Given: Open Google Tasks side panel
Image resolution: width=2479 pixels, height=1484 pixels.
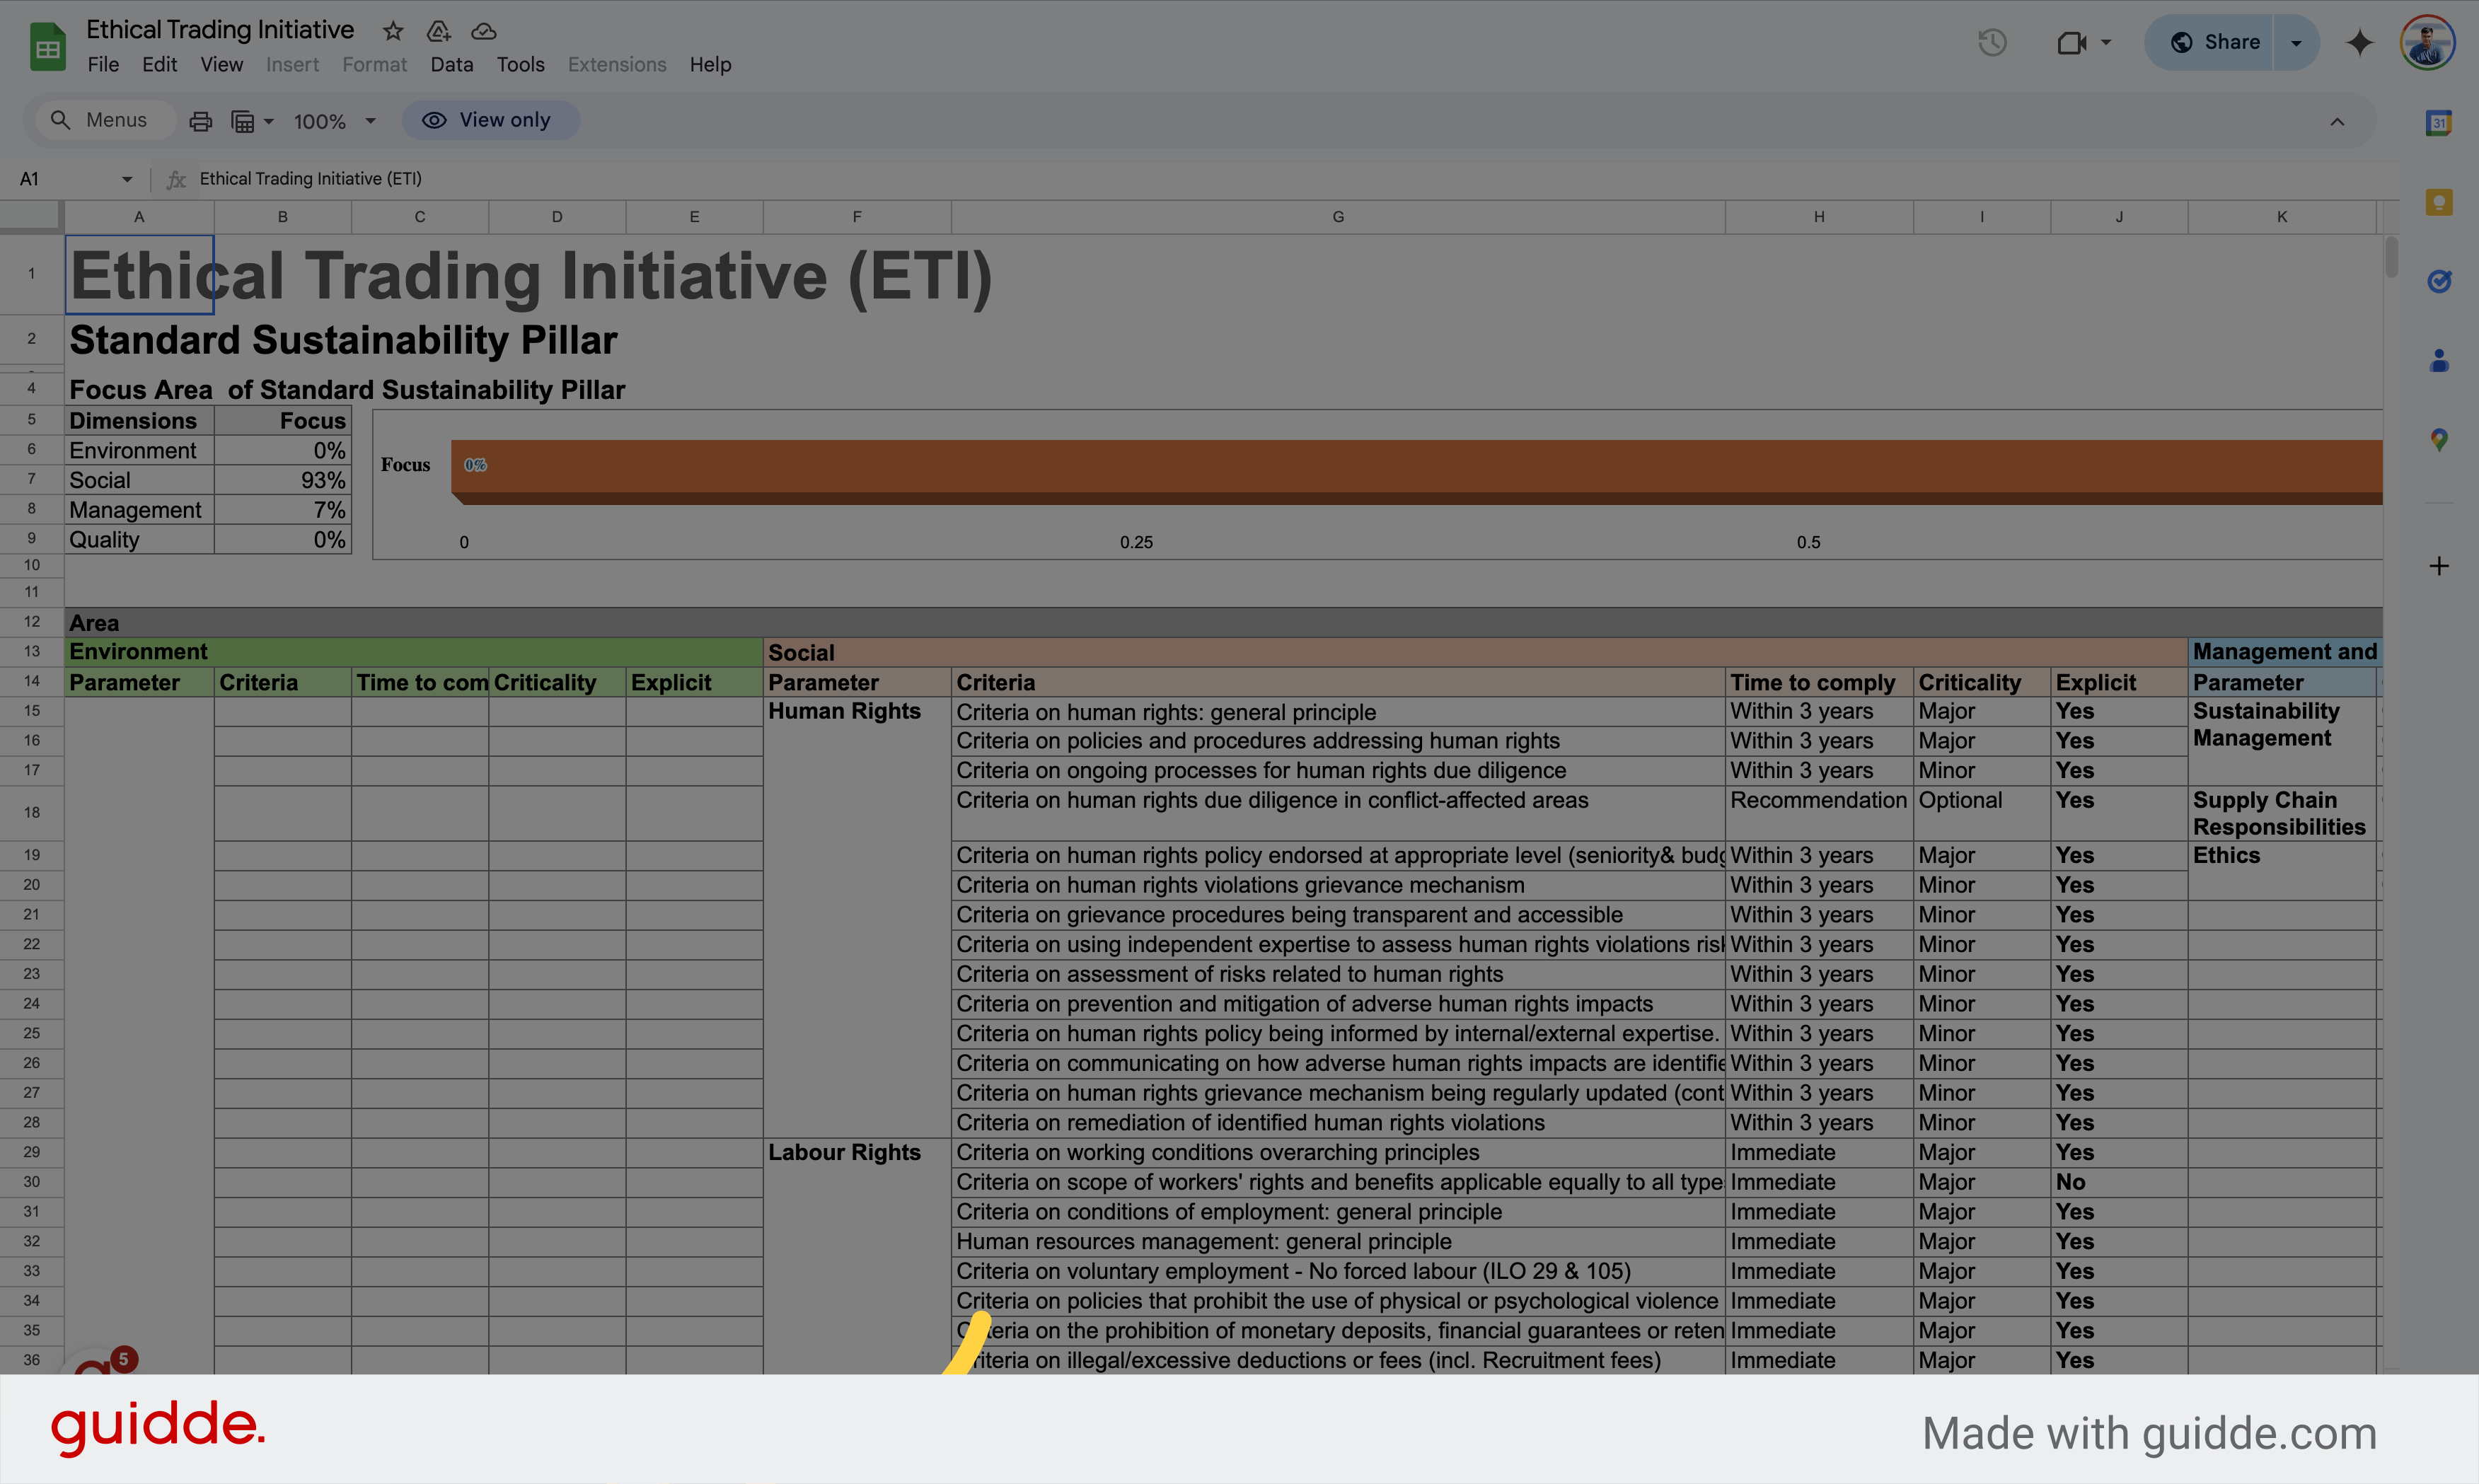Looking at the screenshot, I should coord(2439,281).
